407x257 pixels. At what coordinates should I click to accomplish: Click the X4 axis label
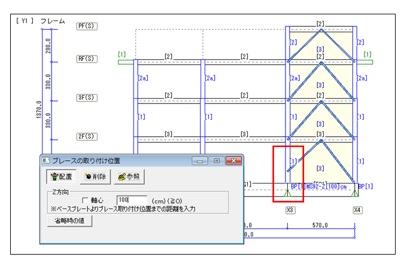pos(357,210)
